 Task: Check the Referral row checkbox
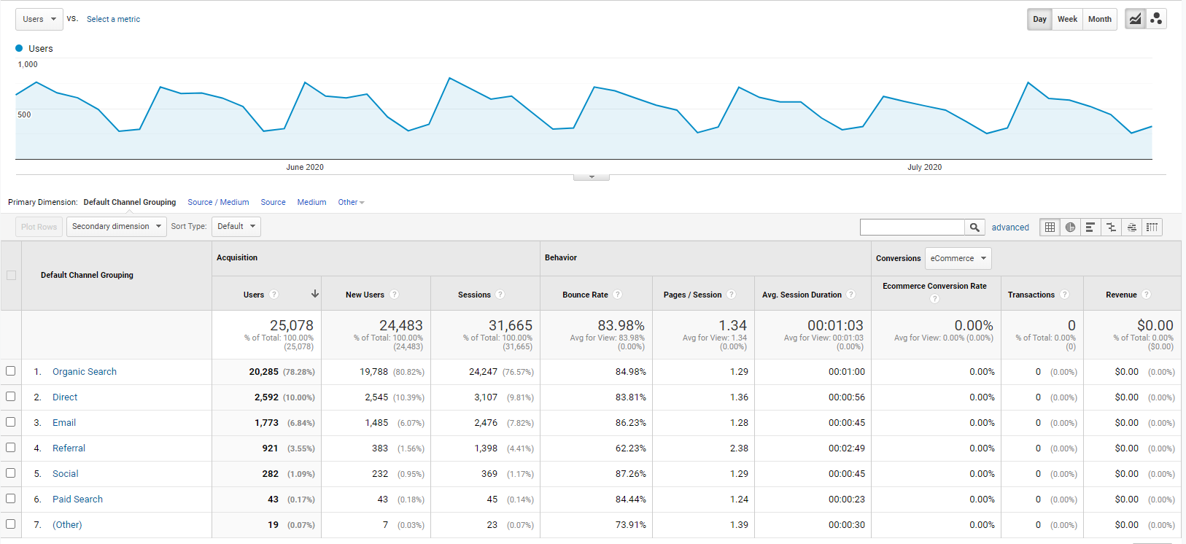click(11, 448)
